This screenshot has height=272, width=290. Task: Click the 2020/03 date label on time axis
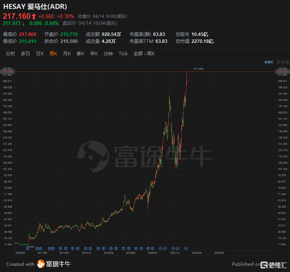click(x=153, y=253)
